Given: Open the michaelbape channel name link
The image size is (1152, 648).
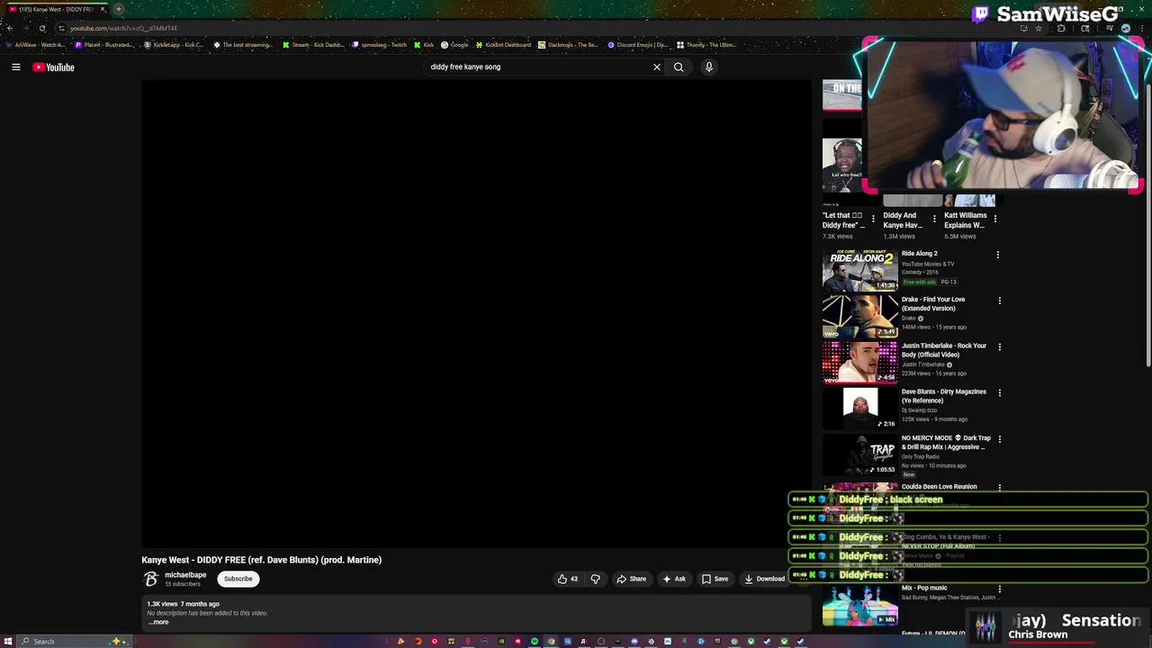Looking at the screenshot, I should 185,575.
